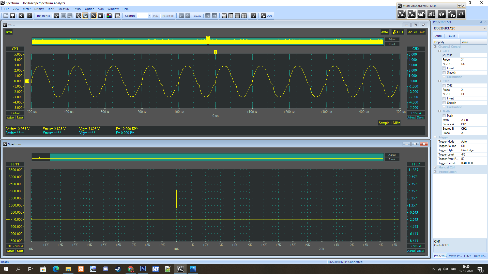
Task: Click the Sample 1 MHz label
Action: click(389, 123)
